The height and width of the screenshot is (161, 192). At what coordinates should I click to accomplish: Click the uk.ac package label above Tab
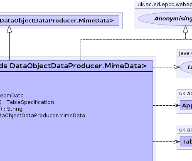185,130
